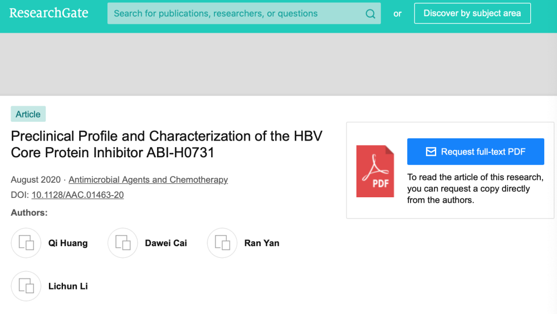Image resolution: width=557 pixels, height=314 pixels.
Task: Follow the DOI 10.1128/AAC.01463-20 link
Action: (77, 195)
